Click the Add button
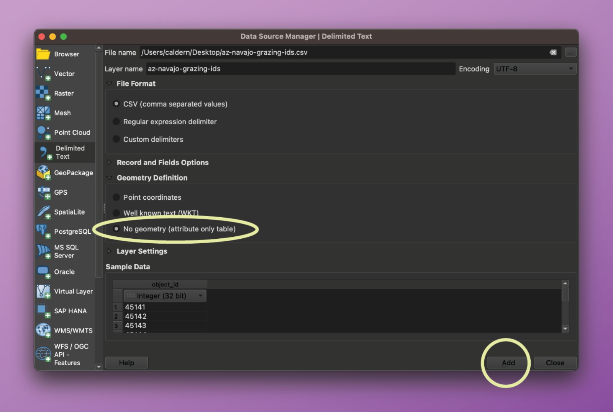 [508, 363]
